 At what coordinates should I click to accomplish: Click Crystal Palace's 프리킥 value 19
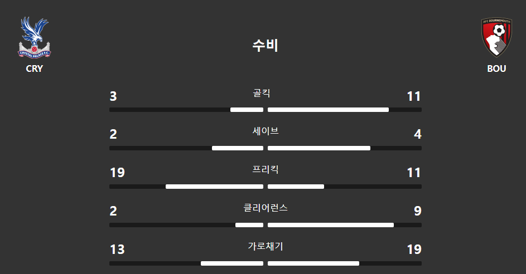117,173
